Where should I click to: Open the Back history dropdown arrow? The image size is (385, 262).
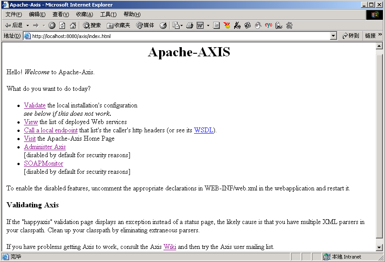coord(27,25)
